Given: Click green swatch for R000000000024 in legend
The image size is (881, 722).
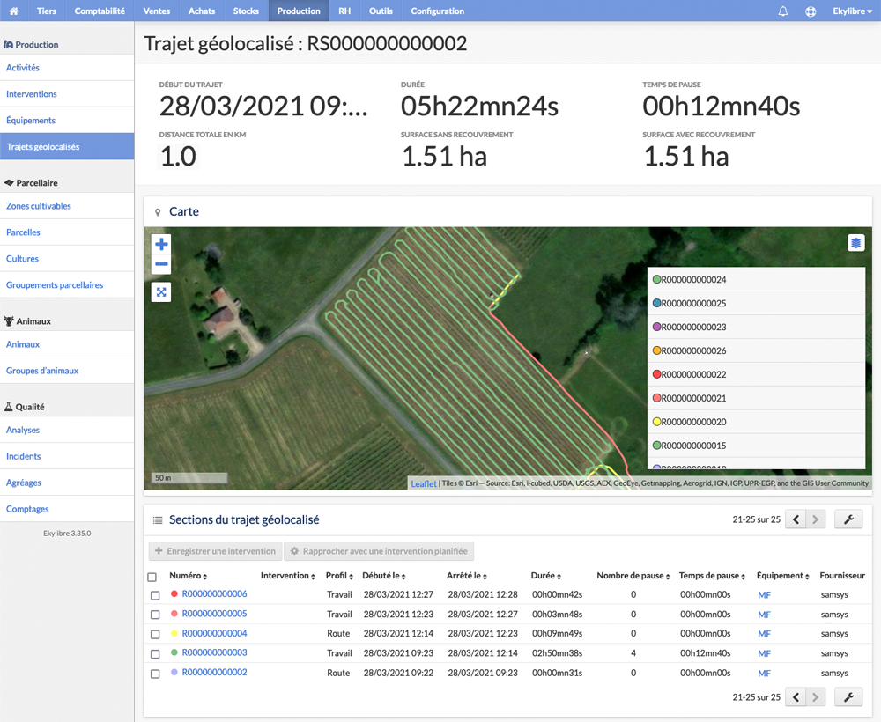Looking at the screenshot, I should click(656, 280).
